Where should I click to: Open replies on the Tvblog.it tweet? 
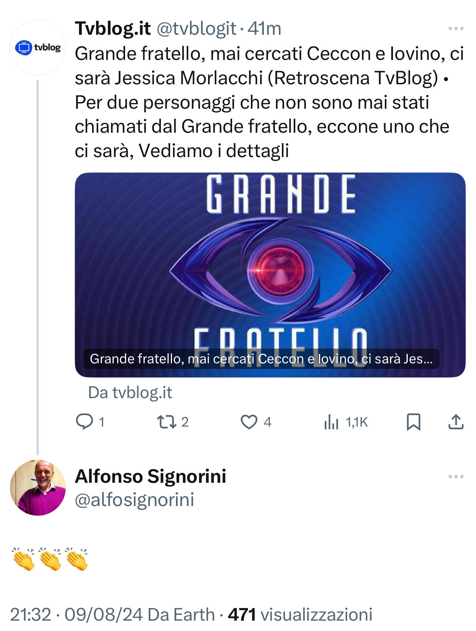tap(90, 422)
